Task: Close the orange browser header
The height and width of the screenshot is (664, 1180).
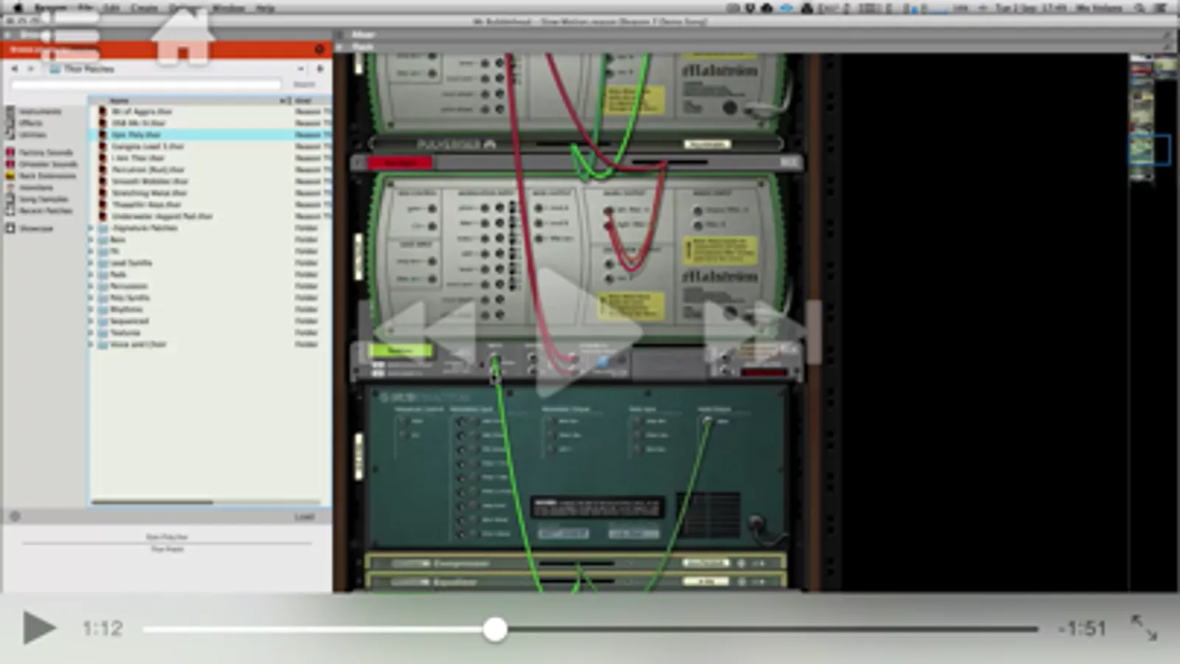Action: tap(320, 49)
